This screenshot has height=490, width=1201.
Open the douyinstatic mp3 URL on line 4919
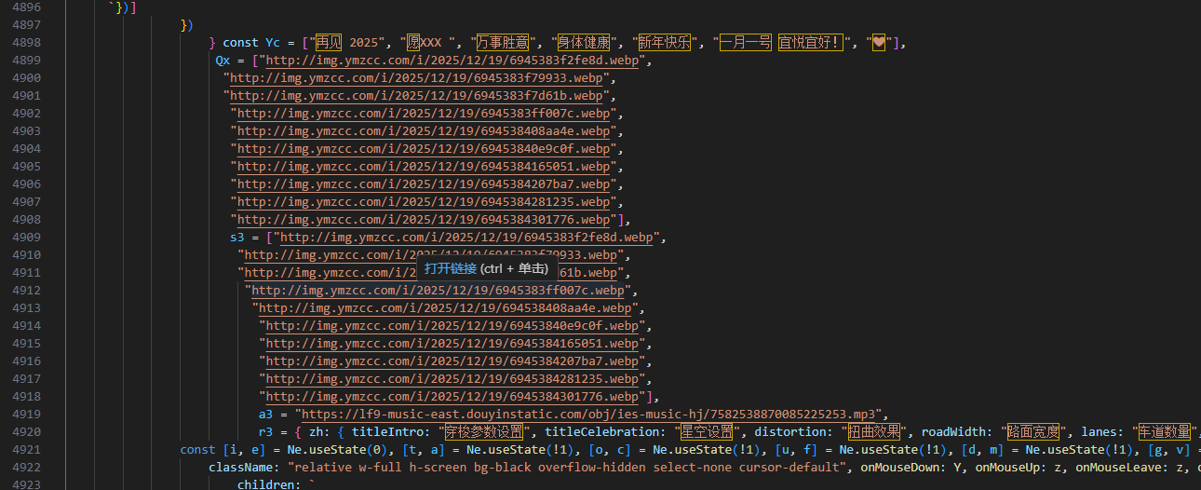pyautogui.click(x=588, y=415)
